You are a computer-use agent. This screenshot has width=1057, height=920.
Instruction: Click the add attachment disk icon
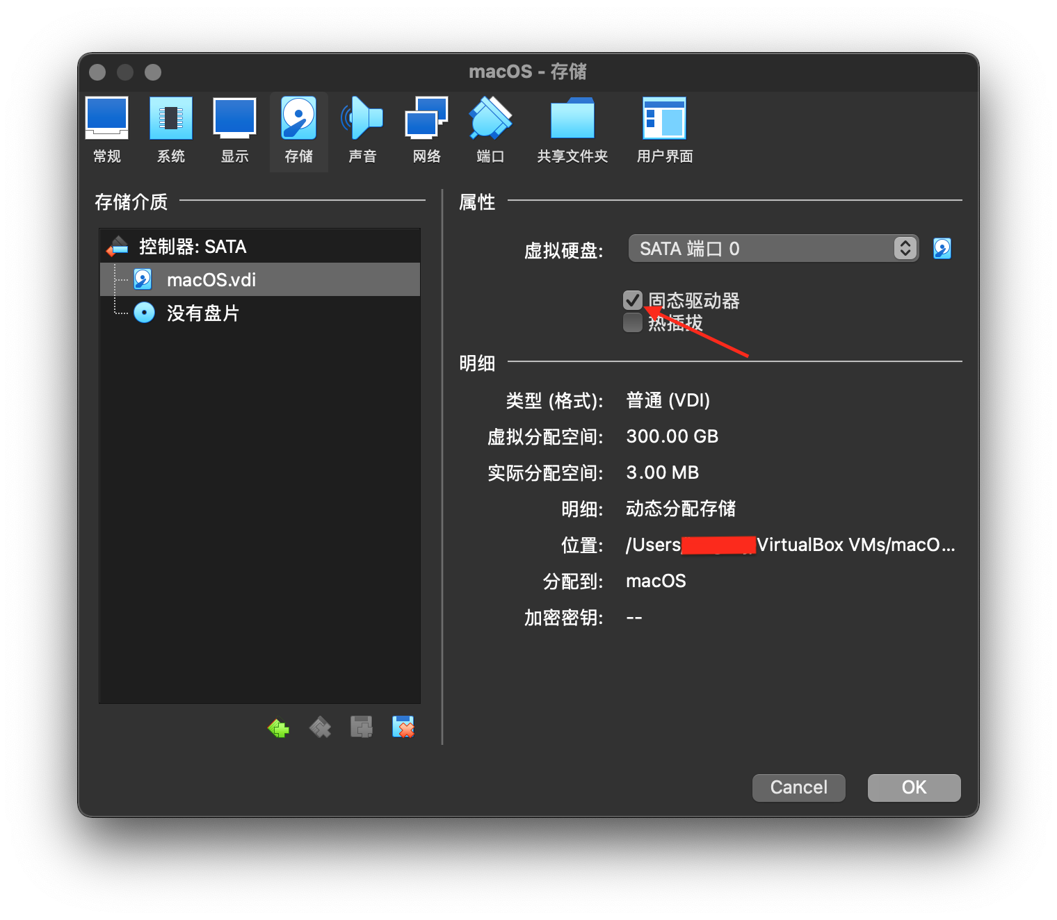[x=362, y=728]
